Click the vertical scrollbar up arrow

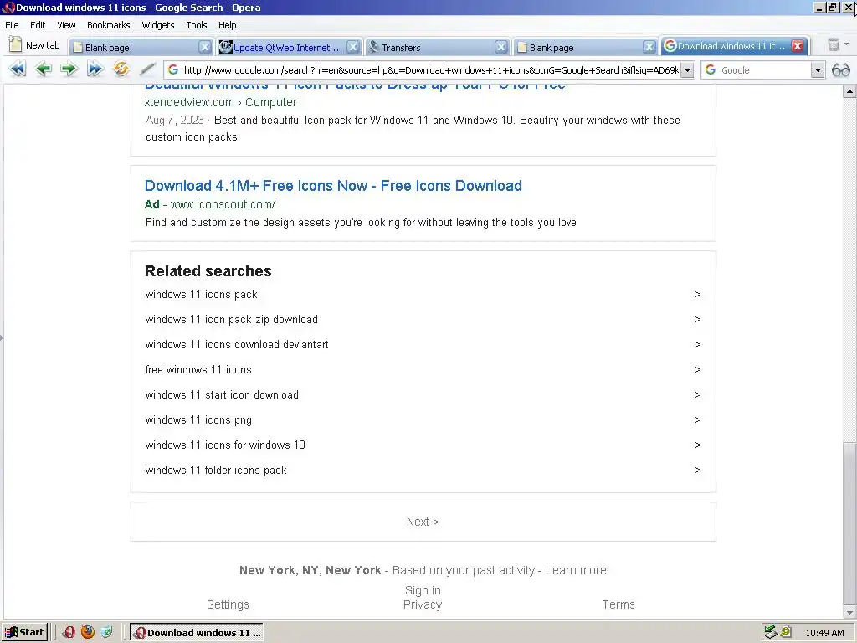(x=849, y=91)
